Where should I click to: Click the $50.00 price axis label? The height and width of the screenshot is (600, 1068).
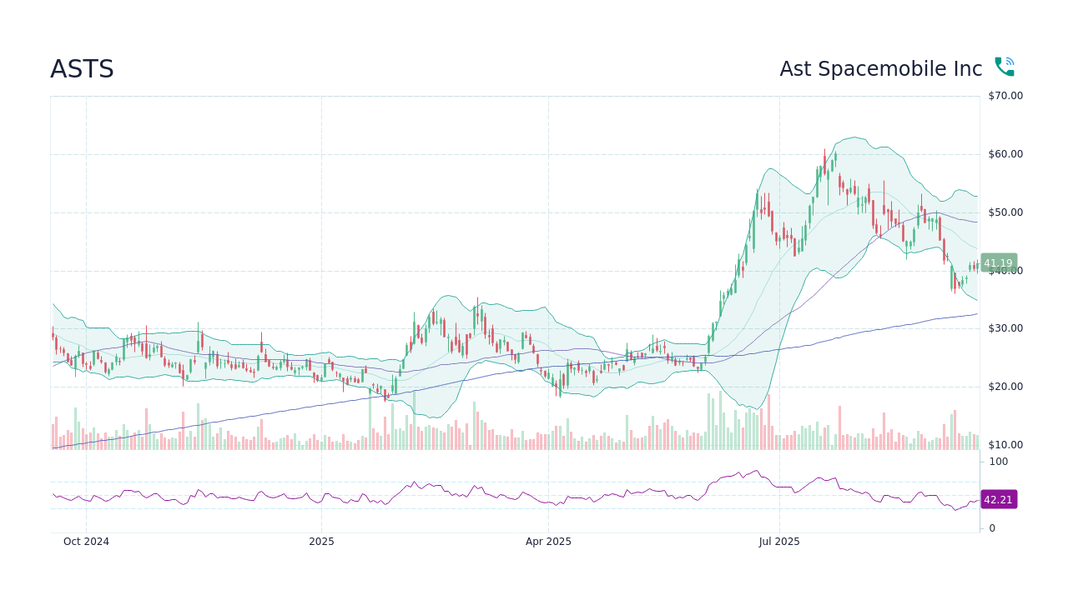pyautogui.click(x=1005, y=212)
